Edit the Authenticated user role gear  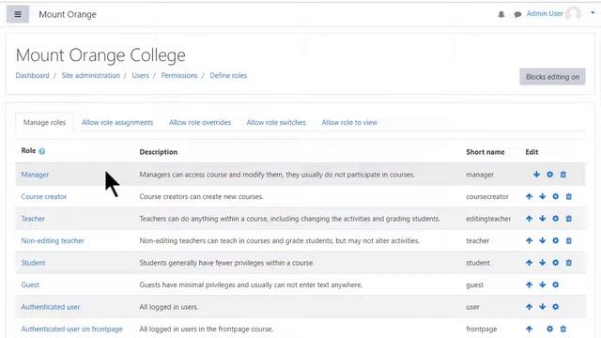click(555, 307)
